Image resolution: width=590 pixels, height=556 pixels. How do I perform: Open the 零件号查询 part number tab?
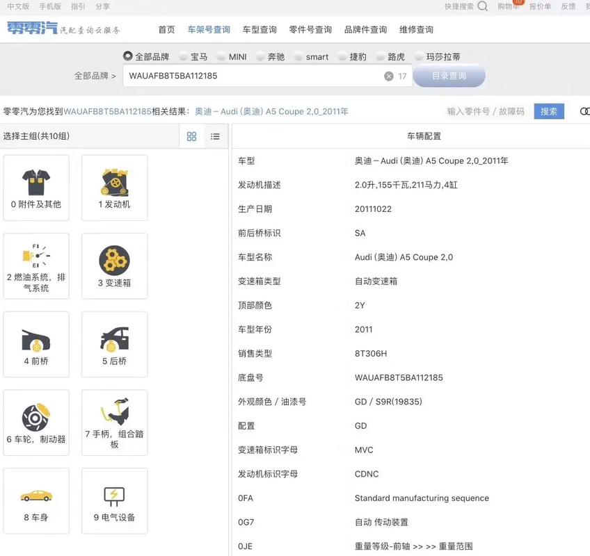(x=310, y=30)
